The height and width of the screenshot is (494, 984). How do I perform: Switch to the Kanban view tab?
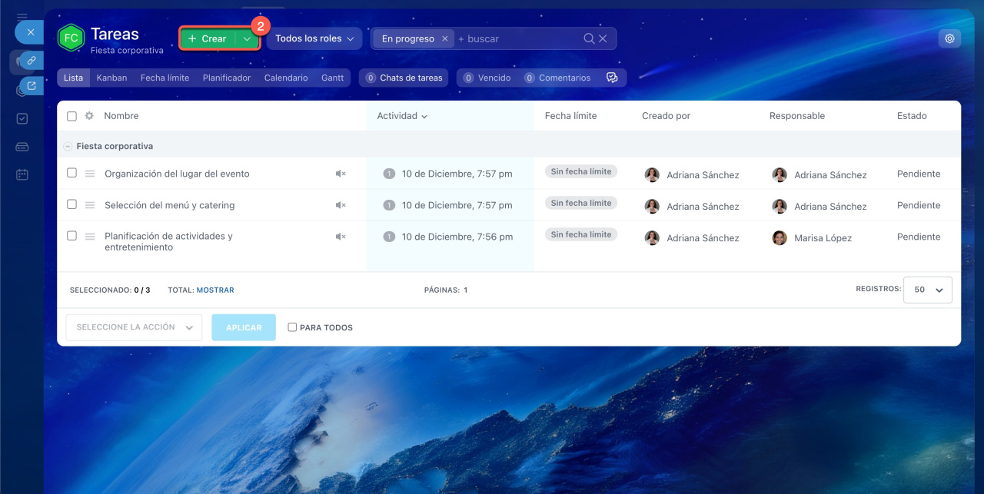click(111, 78)
